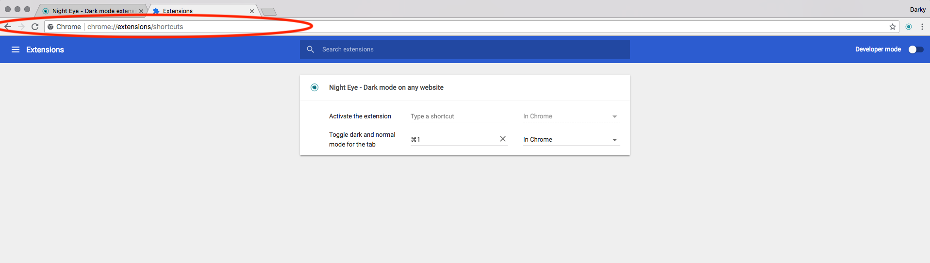Close the Night Eye tab
930x263 pixels.
141,11
